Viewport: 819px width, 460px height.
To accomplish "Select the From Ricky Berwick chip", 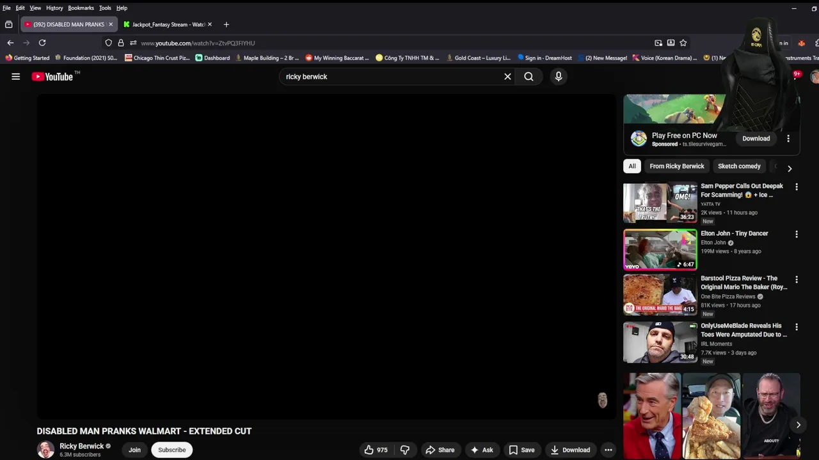I will pyautogui.click(x=677, y=166).
